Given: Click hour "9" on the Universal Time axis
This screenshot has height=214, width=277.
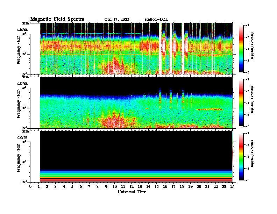Looking at the screenshot, I should tap(106, 187).
